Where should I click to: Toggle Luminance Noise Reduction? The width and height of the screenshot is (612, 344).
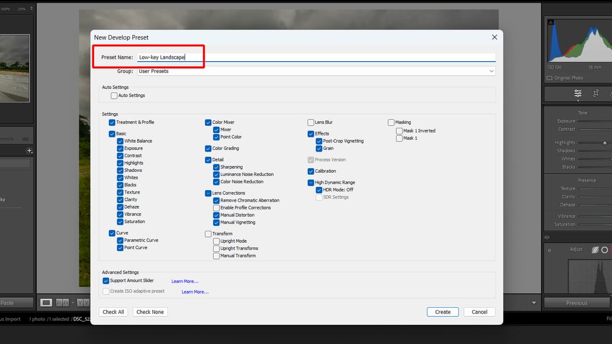[x=216, y=174]
